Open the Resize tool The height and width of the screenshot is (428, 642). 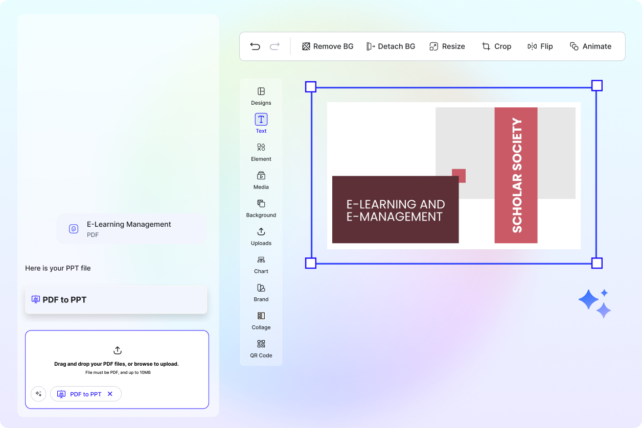click(447, 46)
